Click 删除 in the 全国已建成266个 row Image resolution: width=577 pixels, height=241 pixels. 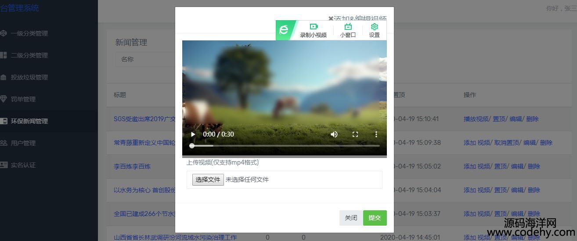534,214
